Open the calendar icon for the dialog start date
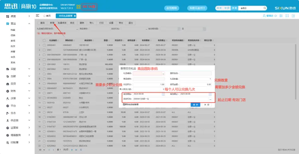This screenshot has width=299, height=154. point(163,94)
